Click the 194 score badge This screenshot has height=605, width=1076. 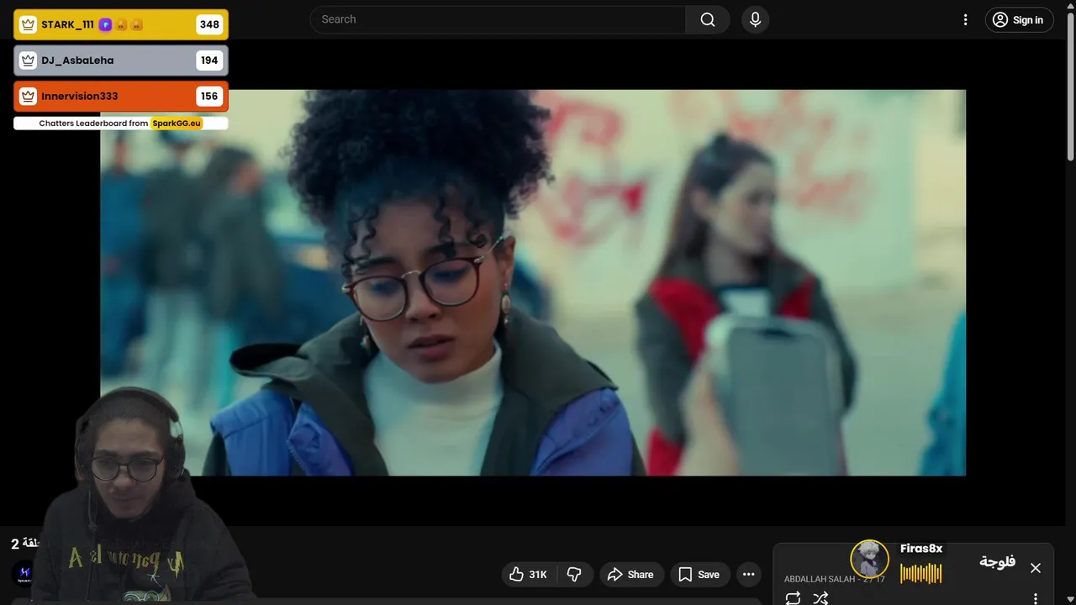click(209, 60)
